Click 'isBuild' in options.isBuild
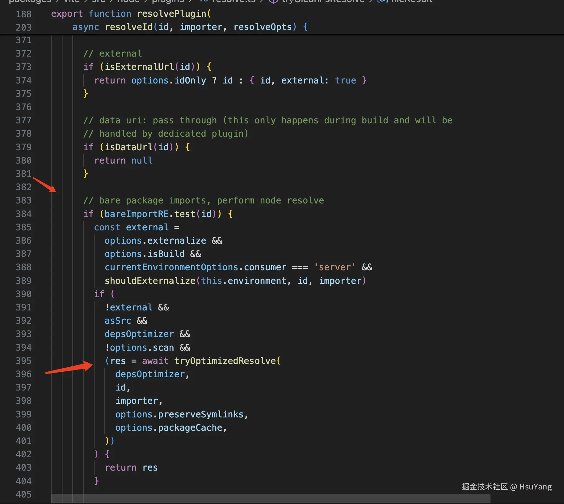Screen dimensions: 564x504 (x=166, y=254)
